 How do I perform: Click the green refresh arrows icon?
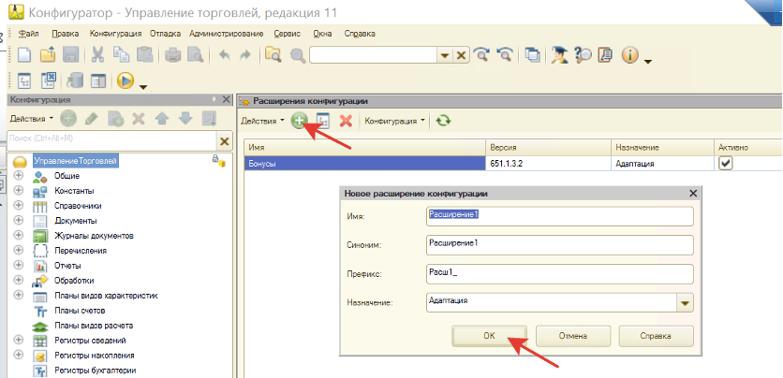click(x=443, y=121)
